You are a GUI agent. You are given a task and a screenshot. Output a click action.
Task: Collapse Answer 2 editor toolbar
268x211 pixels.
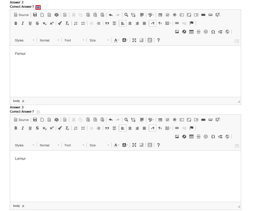tap(237, 41)
